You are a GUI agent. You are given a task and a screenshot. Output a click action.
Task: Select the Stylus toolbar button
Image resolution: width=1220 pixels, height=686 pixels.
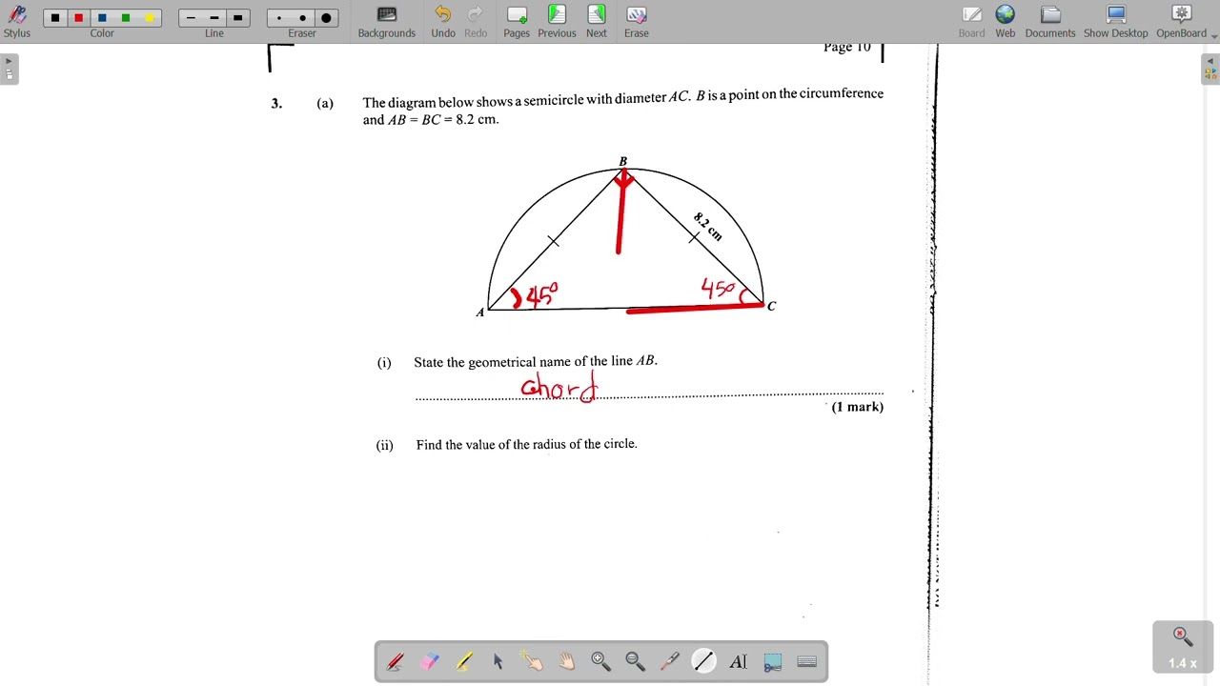pyautogui.click(x=16, y=22)
